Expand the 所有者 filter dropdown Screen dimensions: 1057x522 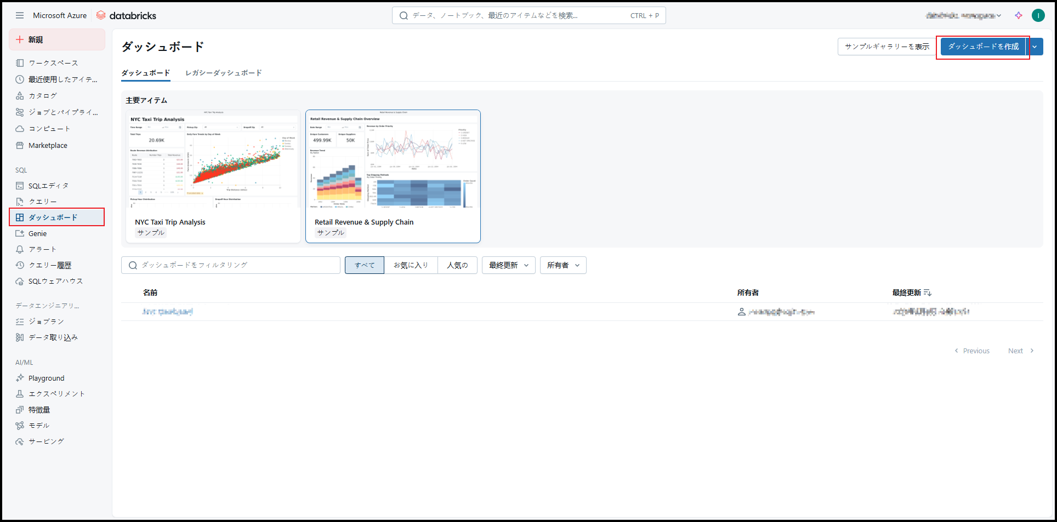tap(563, 265)
